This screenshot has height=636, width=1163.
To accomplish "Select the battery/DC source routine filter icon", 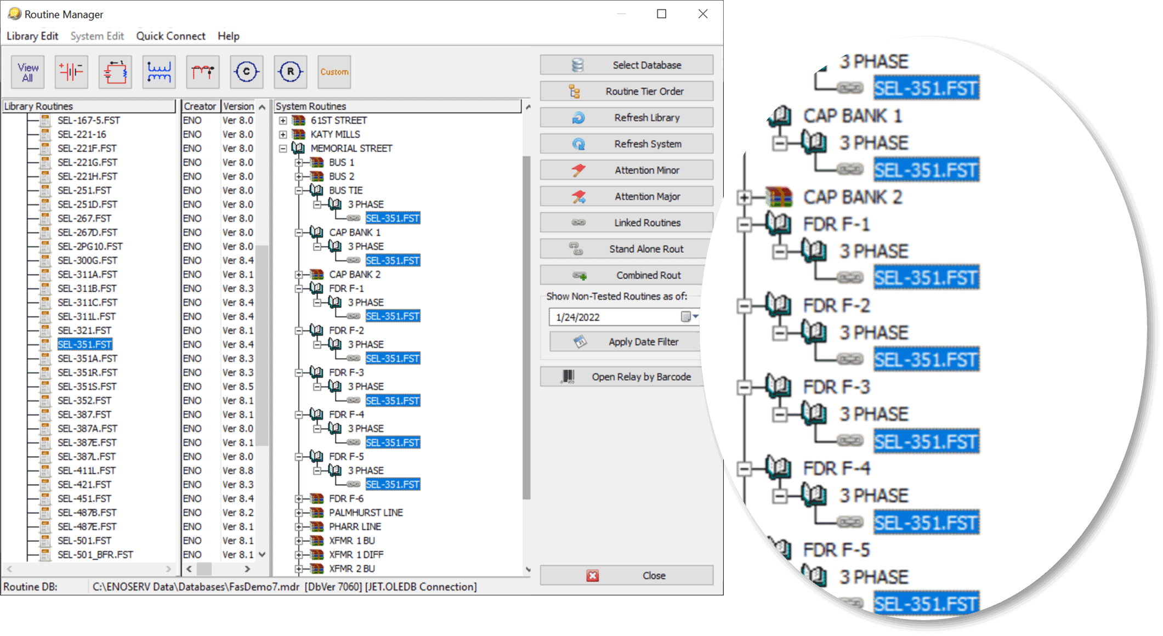I will [71, 72].
